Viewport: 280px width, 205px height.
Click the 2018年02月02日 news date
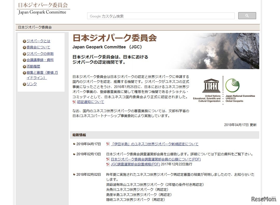tap(89, 174)
